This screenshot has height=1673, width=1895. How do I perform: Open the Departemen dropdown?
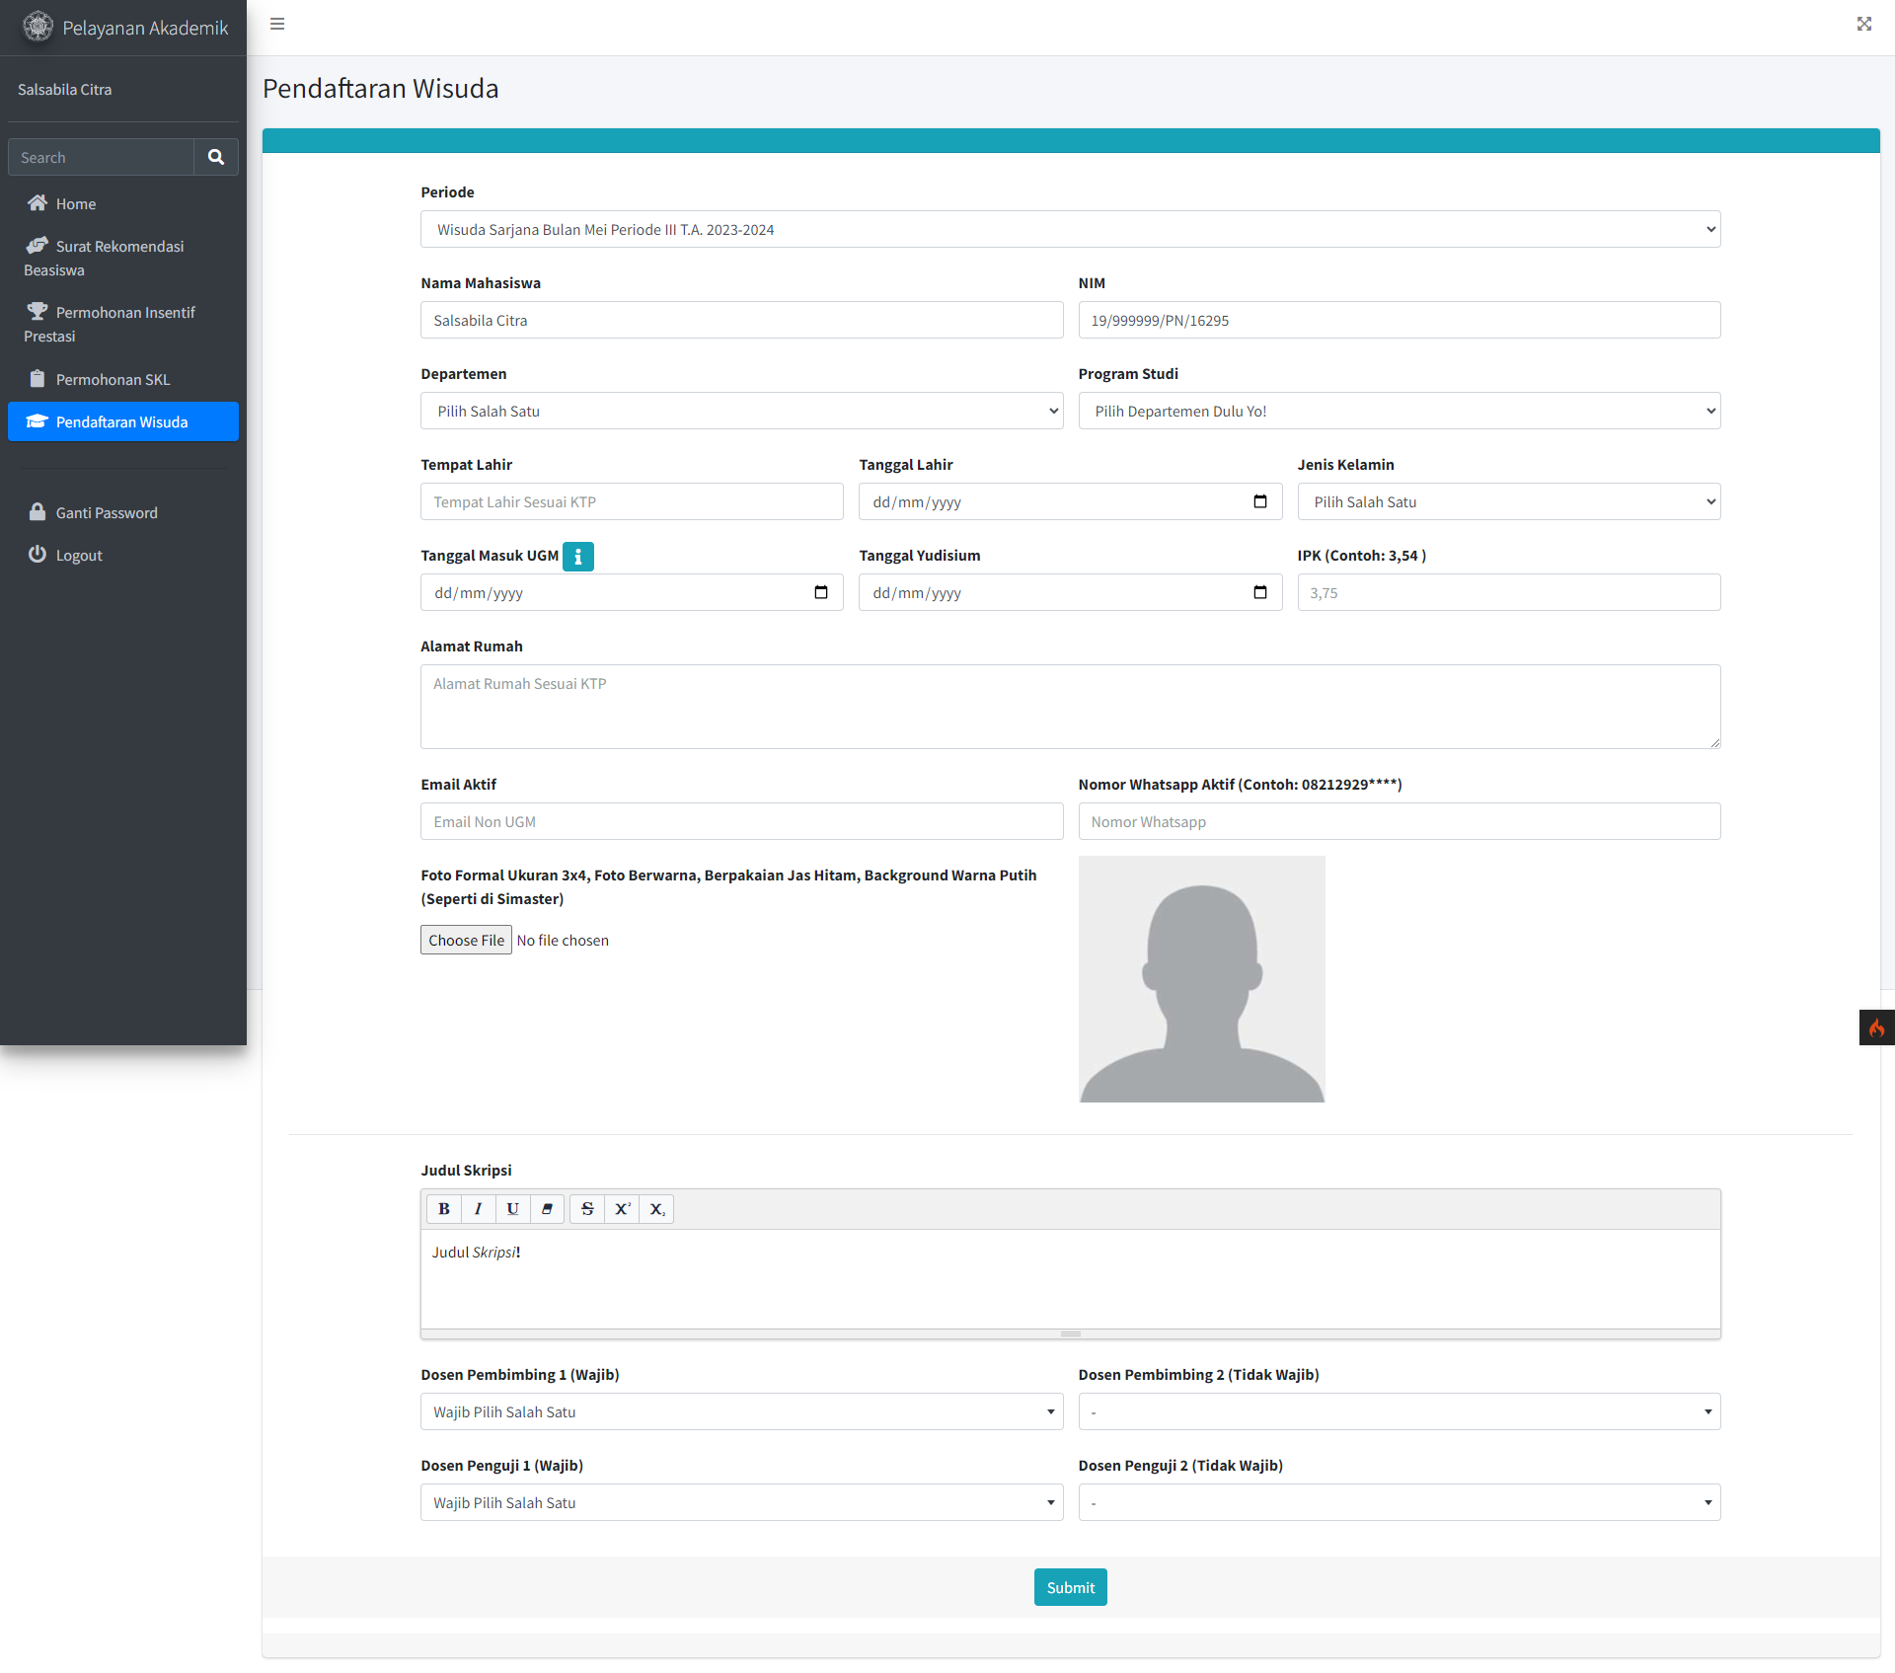741,411
